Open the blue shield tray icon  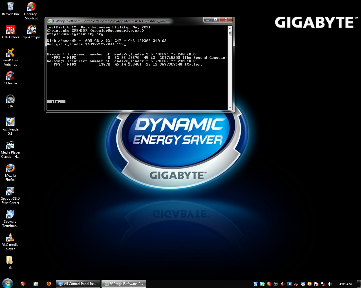[256, 284]
